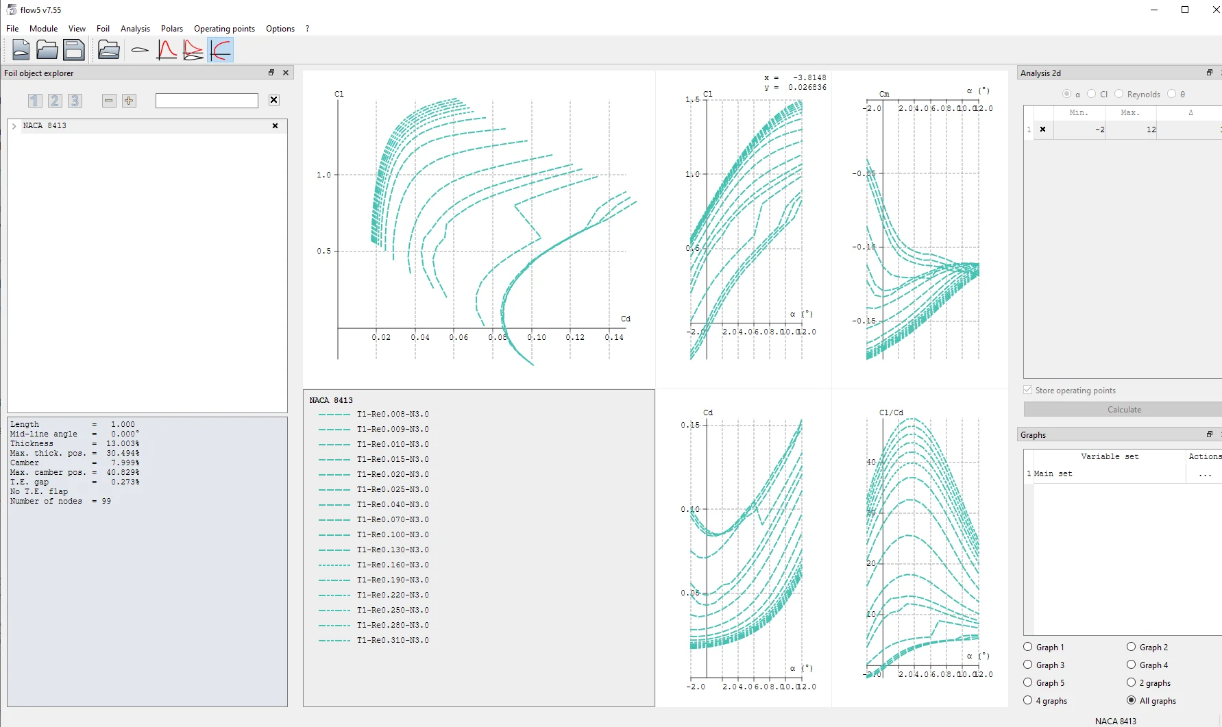Viewport: 1222px width, 727px height.
Task: Open the File menu
Action: (x=12, y=29)
